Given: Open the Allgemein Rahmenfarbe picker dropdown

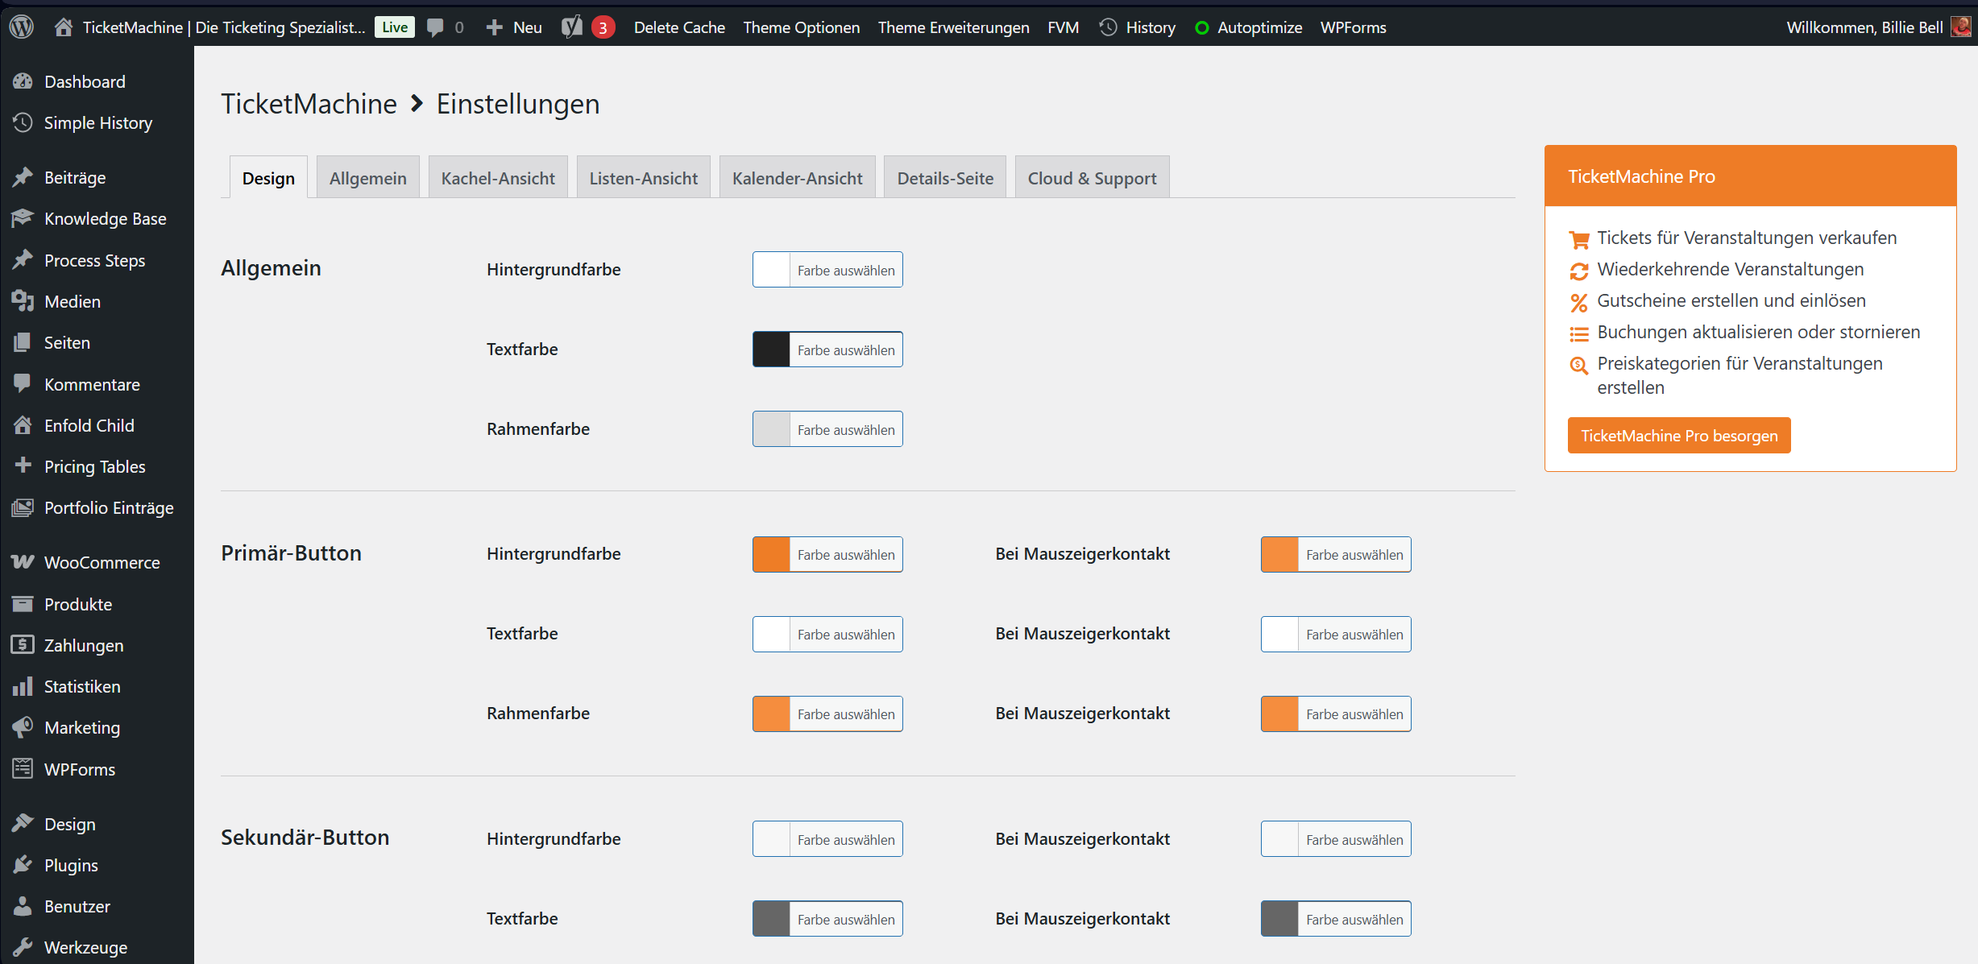Looking at the screenshot, I should tap(827, 429).
